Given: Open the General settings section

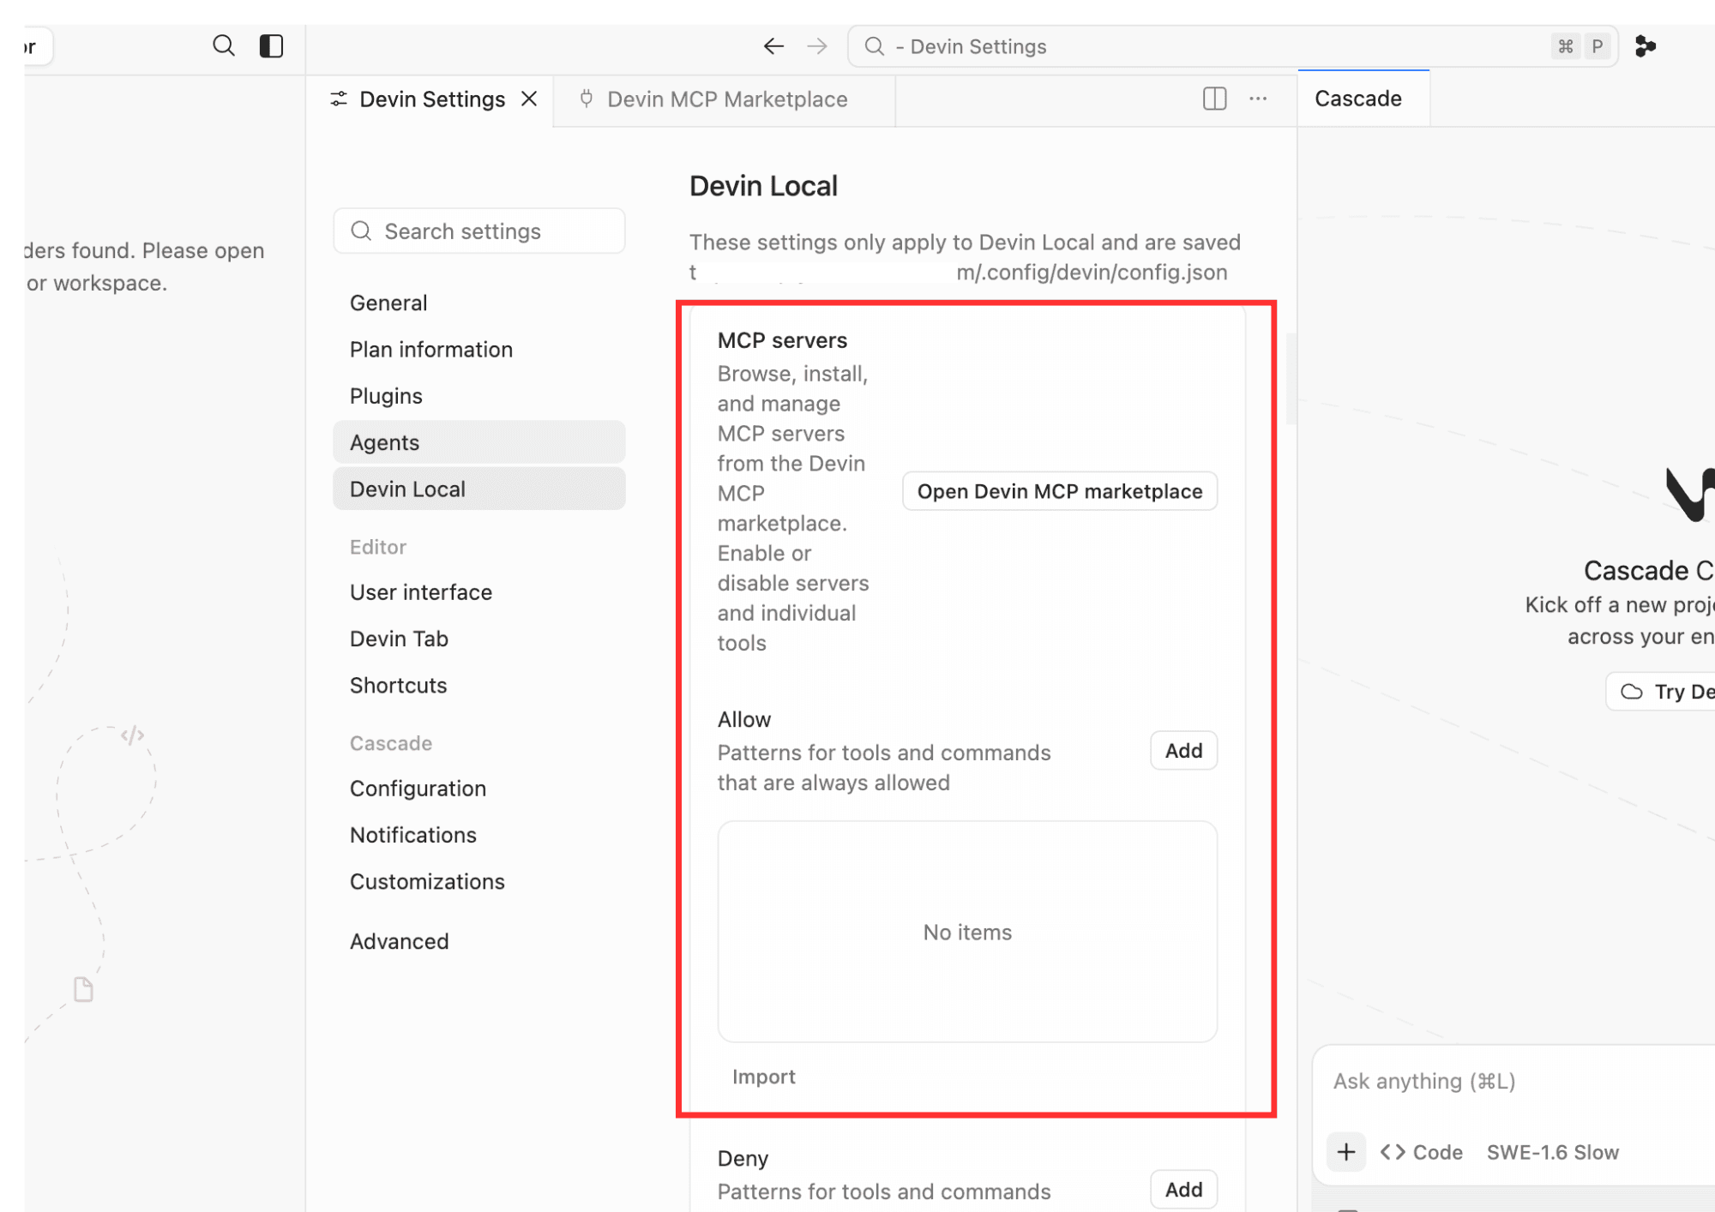Looking at the screenshot, I should point(479,303).
